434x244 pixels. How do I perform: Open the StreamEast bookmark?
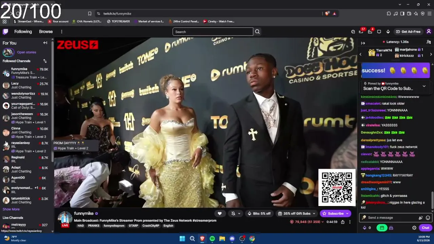point(28,21)
